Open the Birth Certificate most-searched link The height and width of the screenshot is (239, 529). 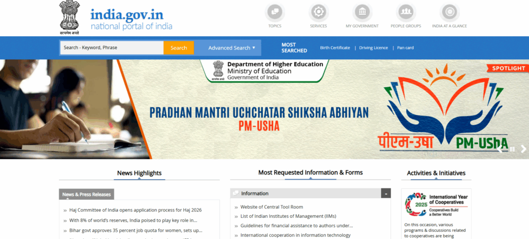(x=335, y=48)
